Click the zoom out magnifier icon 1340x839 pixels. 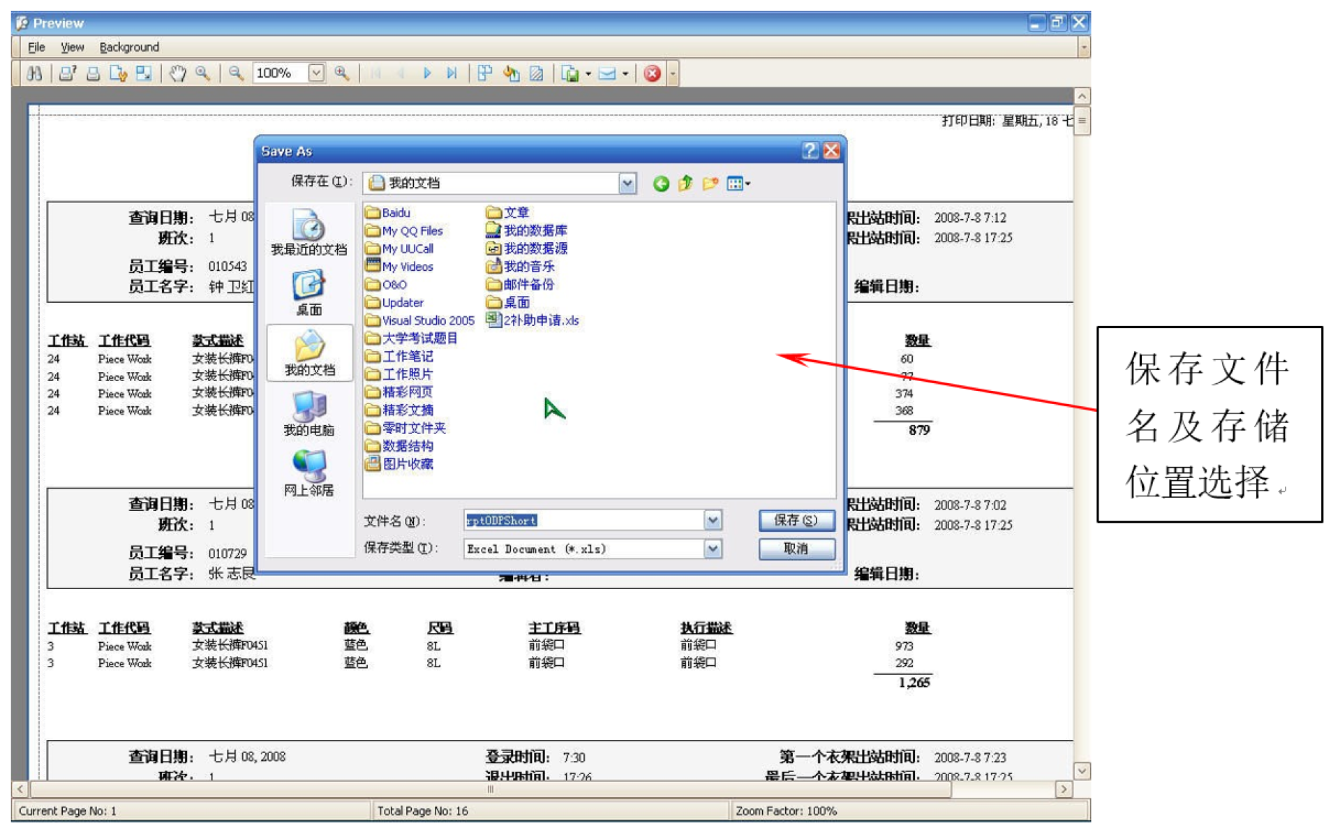(x=236, y=73)
